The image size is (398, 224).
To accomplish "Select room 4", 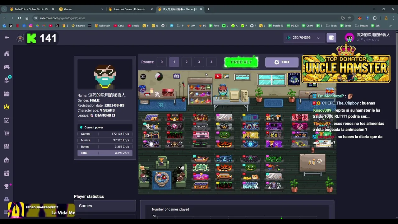I will coord(211,62).
